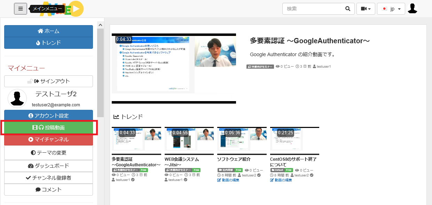The image size is (432, 205).
Task: Click the トレンド section heading
Action: [128, 117]
